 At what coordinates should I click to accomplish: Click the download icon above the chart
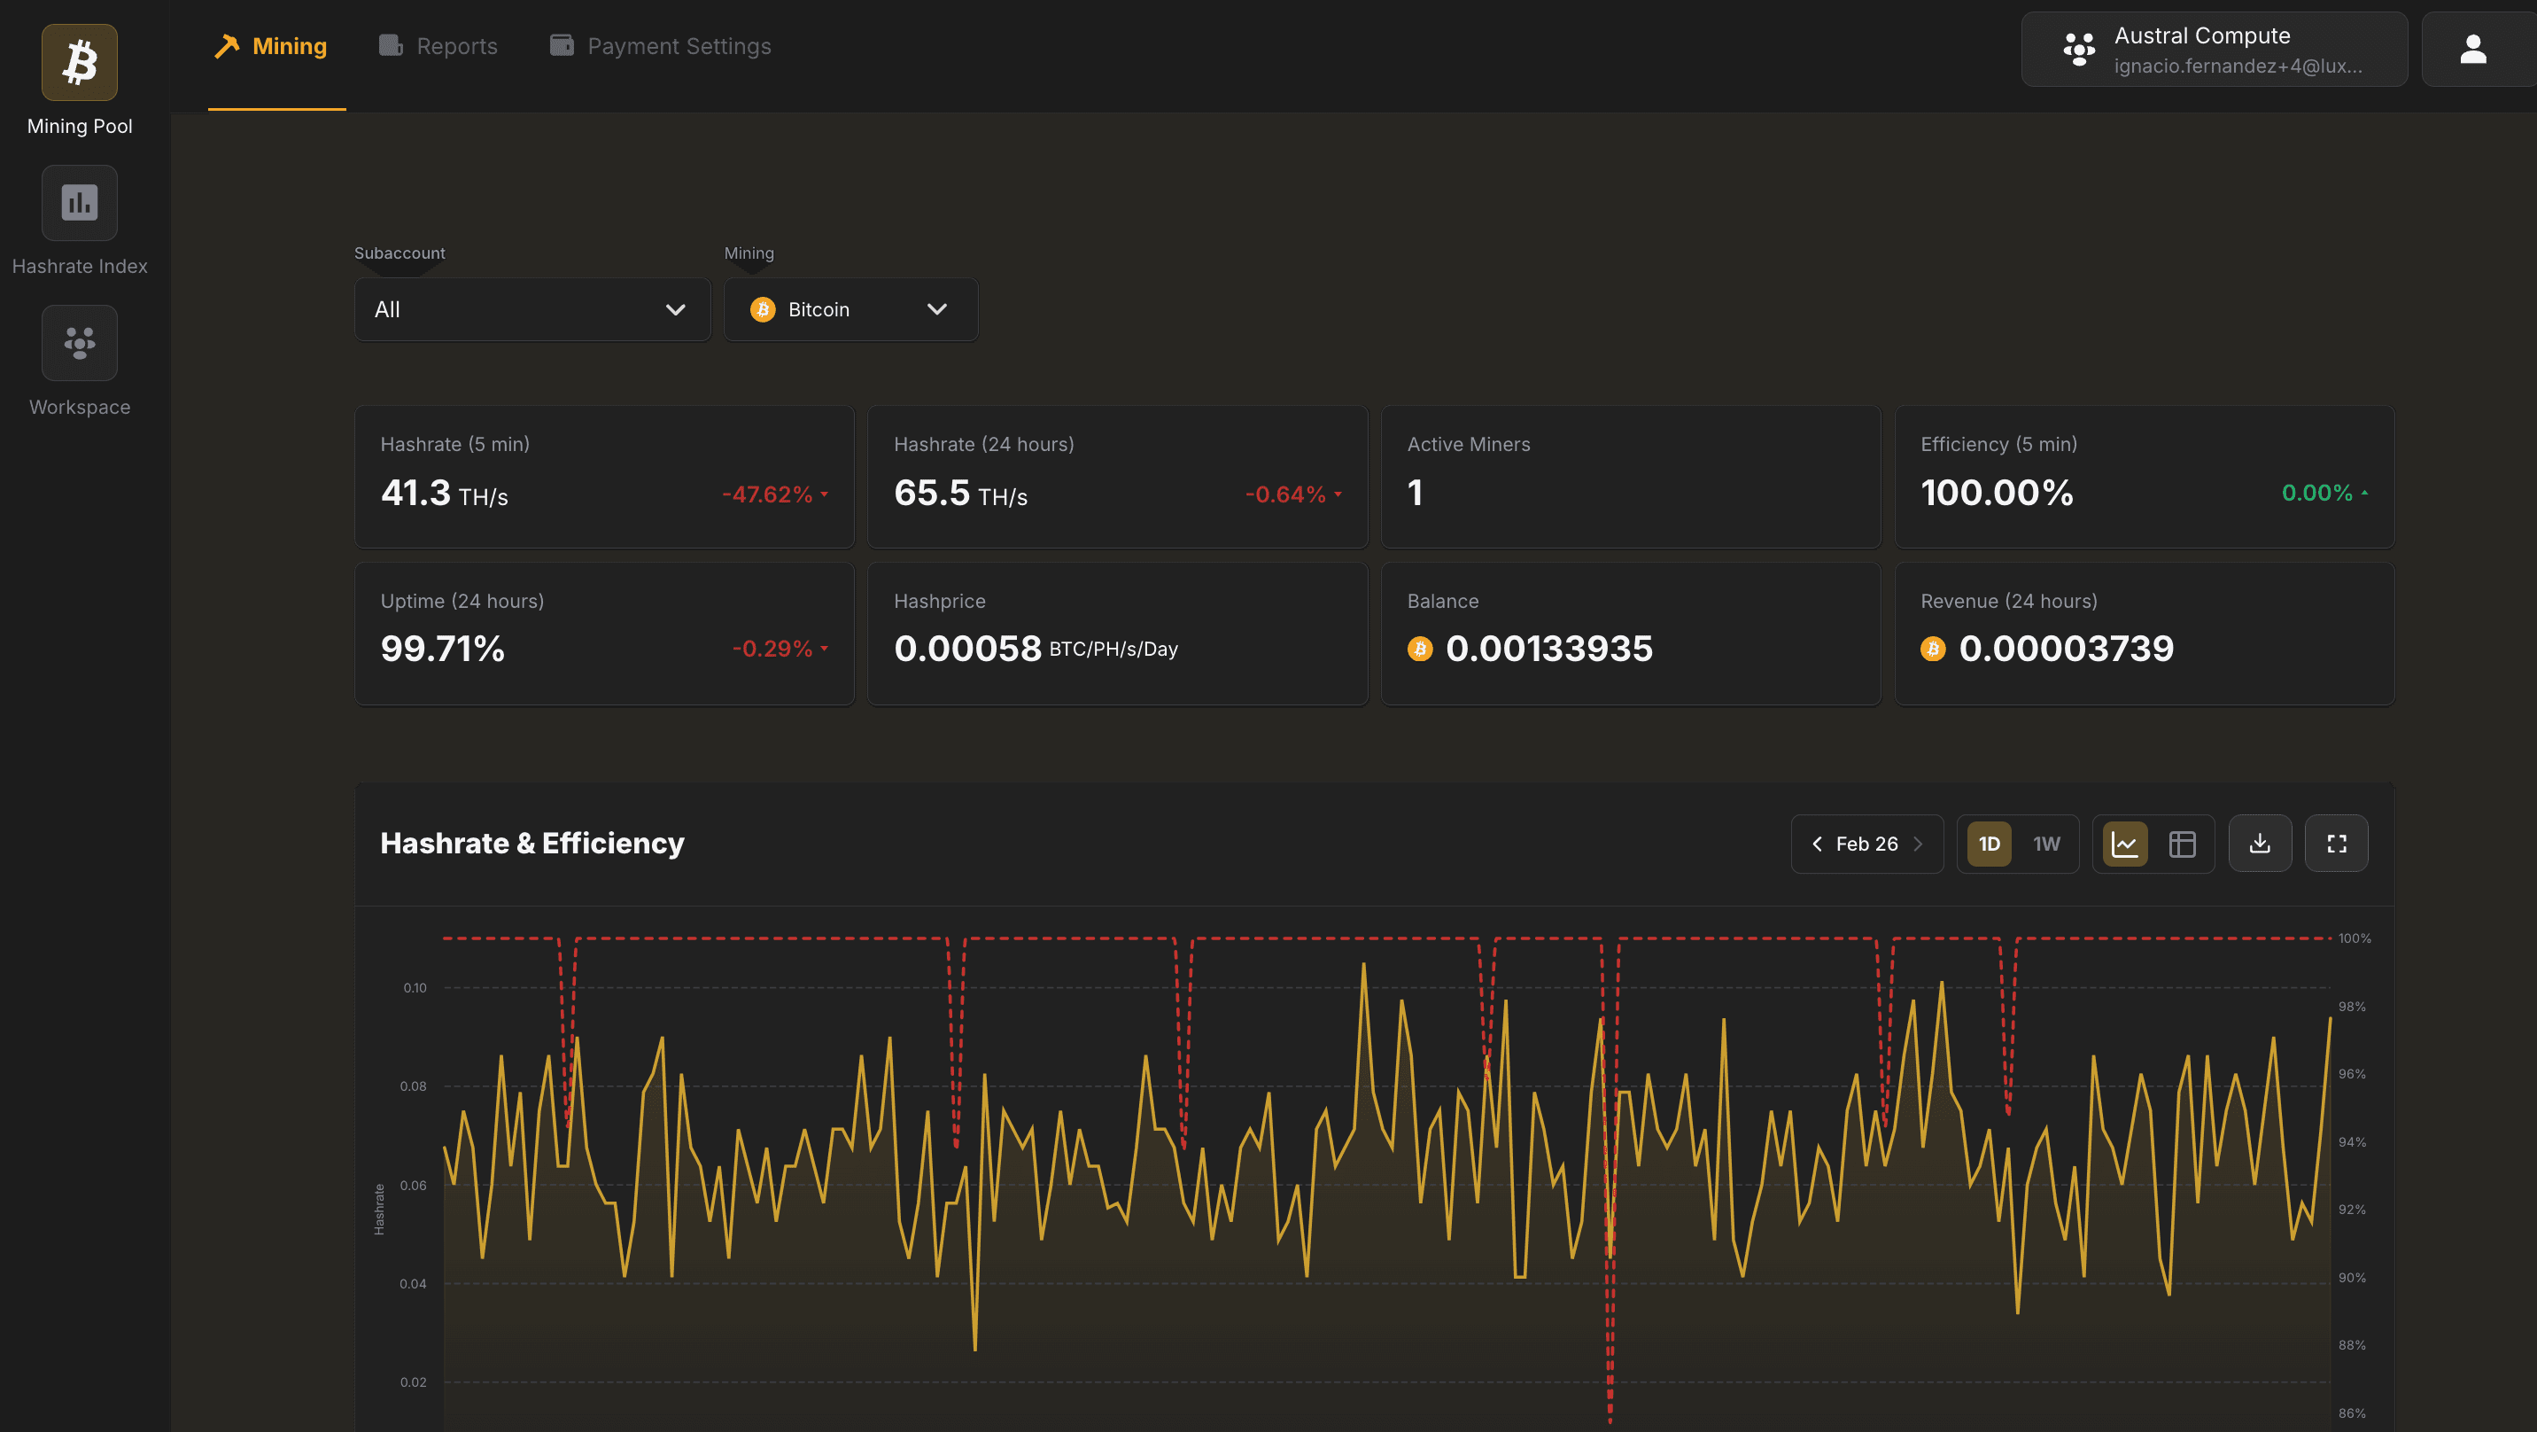click(x=2261, y=843)
